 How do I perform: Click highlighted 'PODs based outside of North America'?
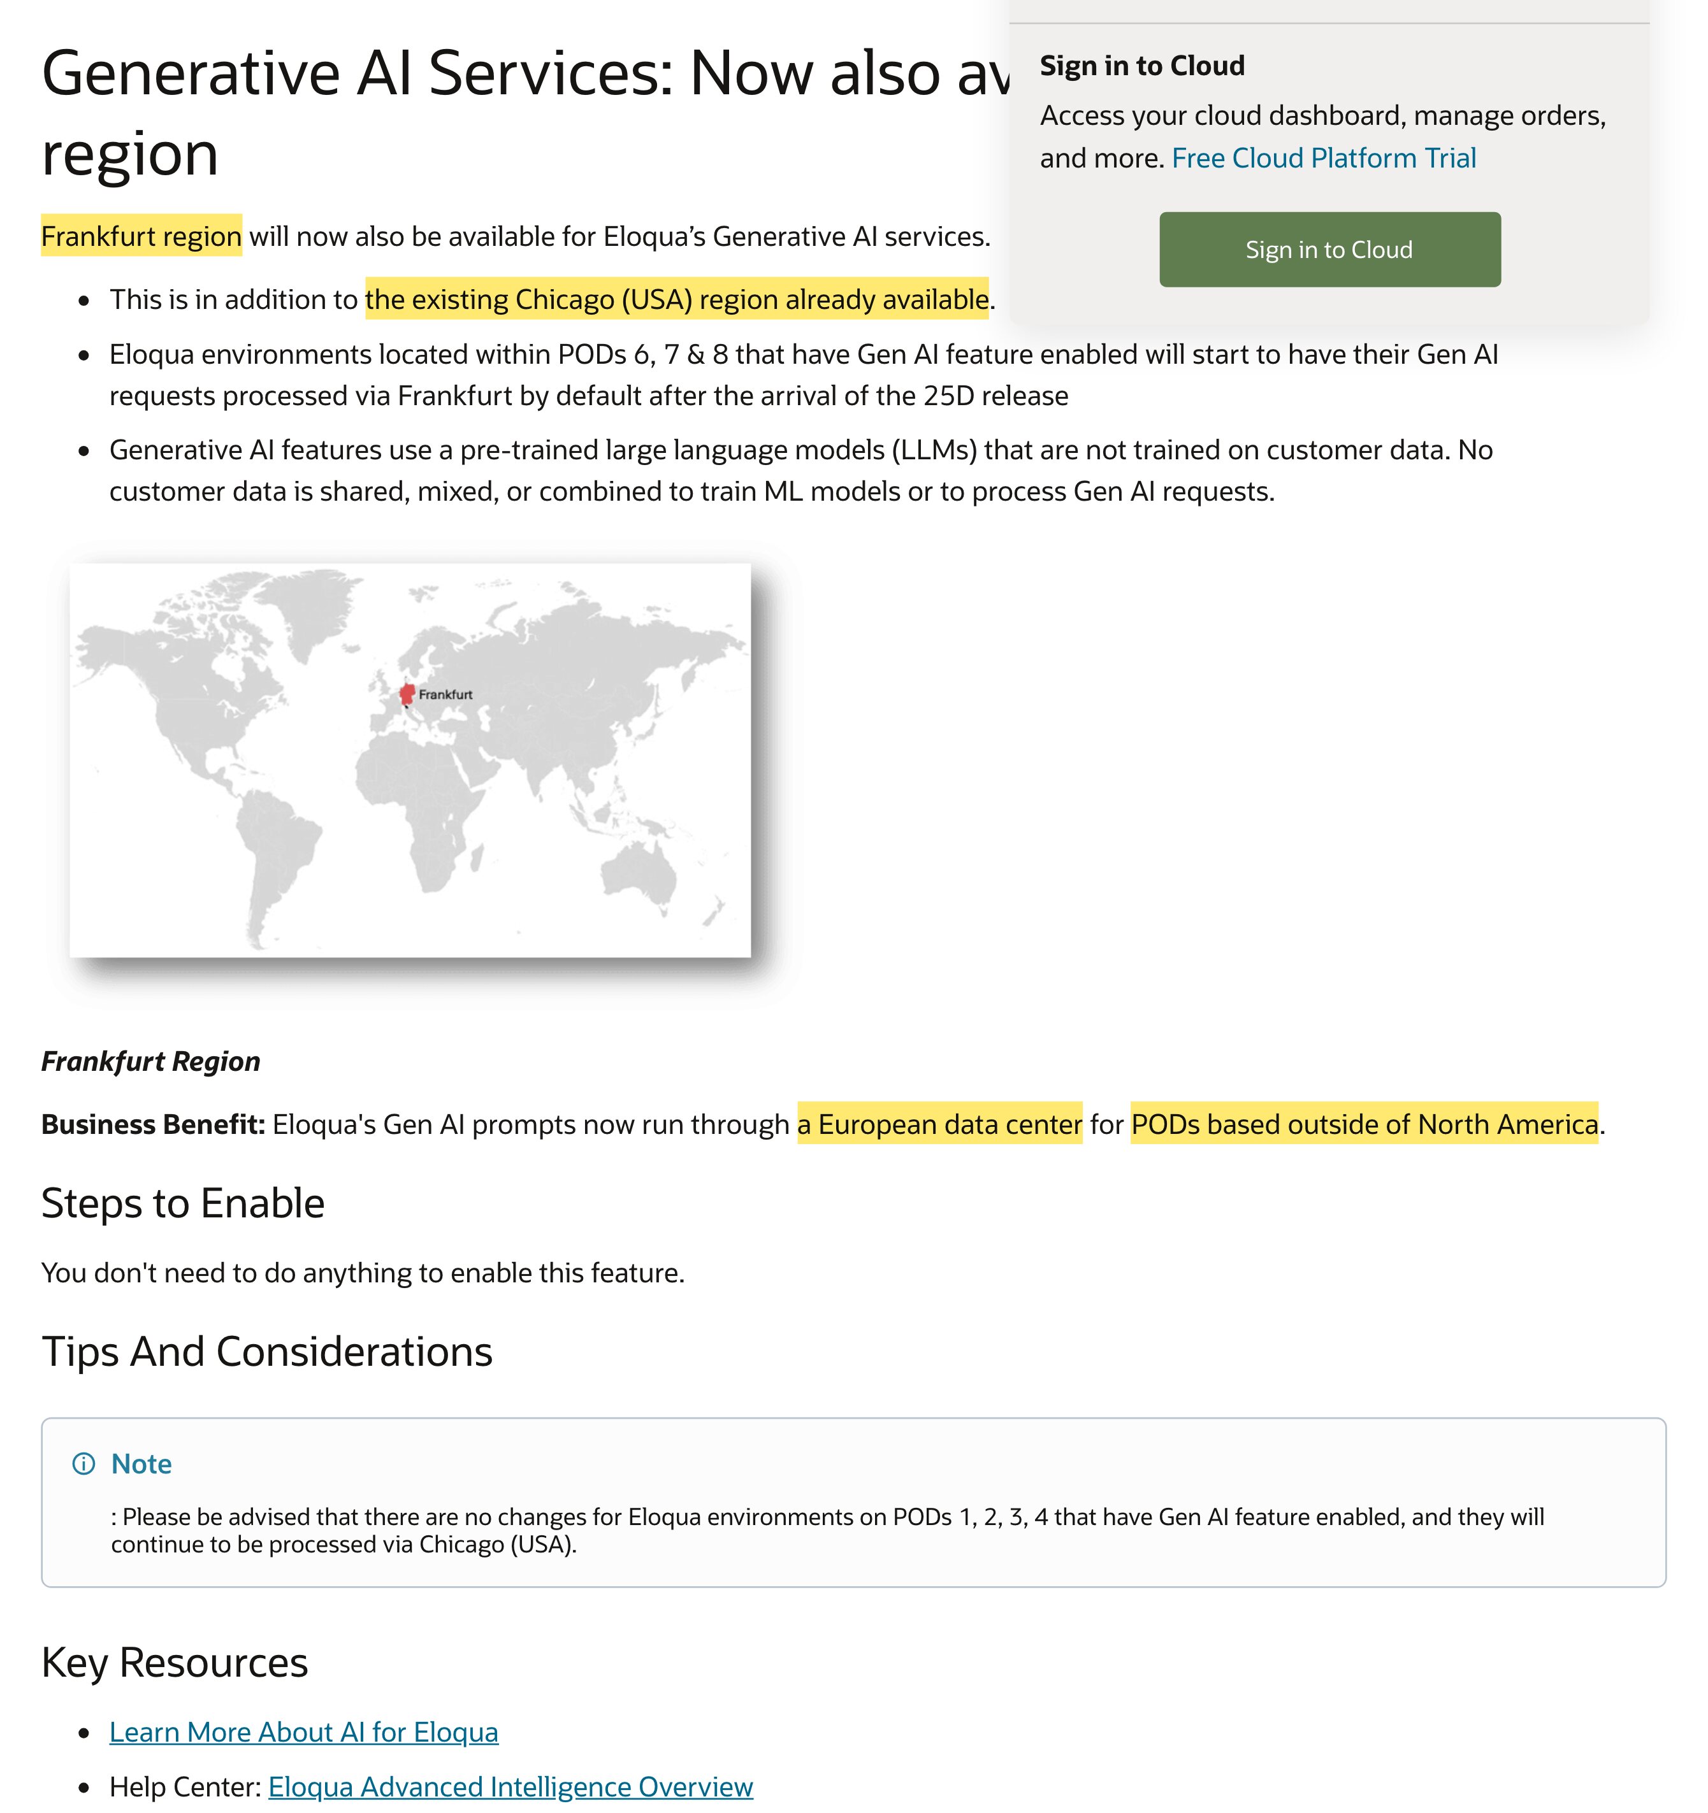coord(1364,1124)
